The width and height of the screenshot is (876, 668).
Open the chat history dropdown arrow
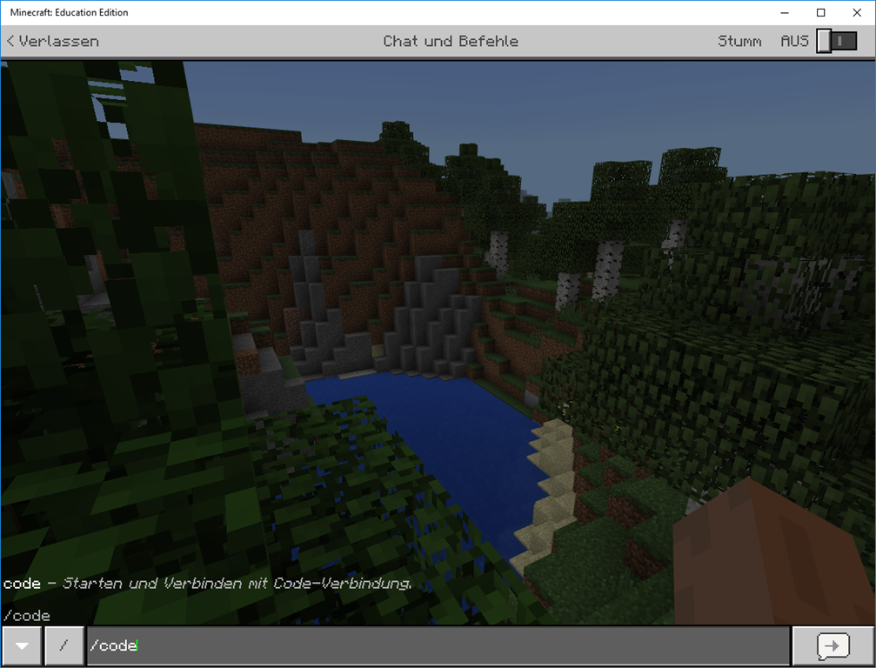(x=22, y=646)
